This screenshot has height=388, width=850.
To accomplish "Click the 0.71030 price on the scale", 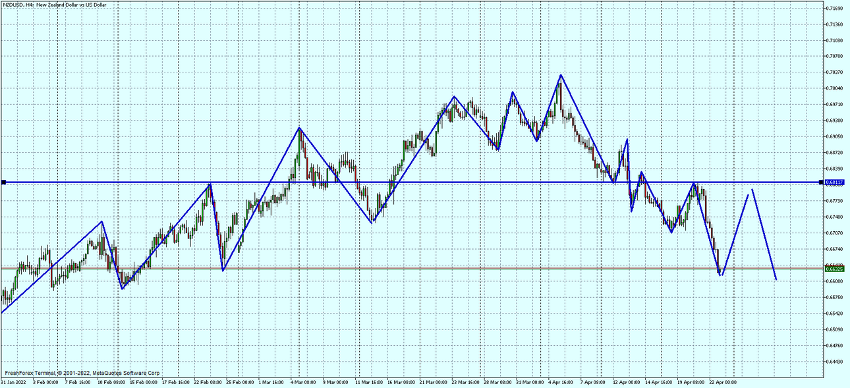I will coord(836,40).
